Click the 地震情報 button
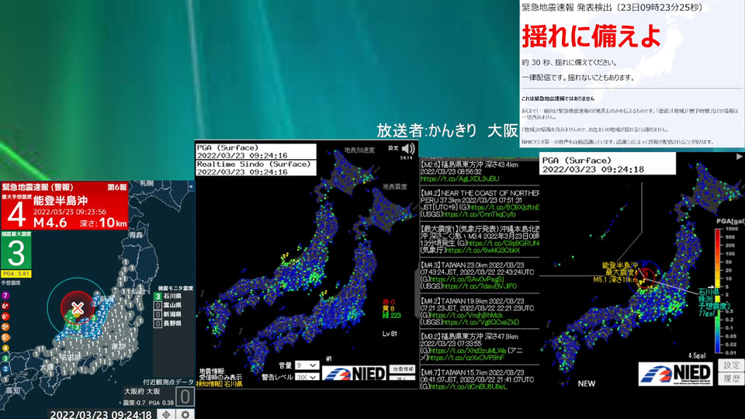This screenshot has height=419, width=745. coord(402,369)
